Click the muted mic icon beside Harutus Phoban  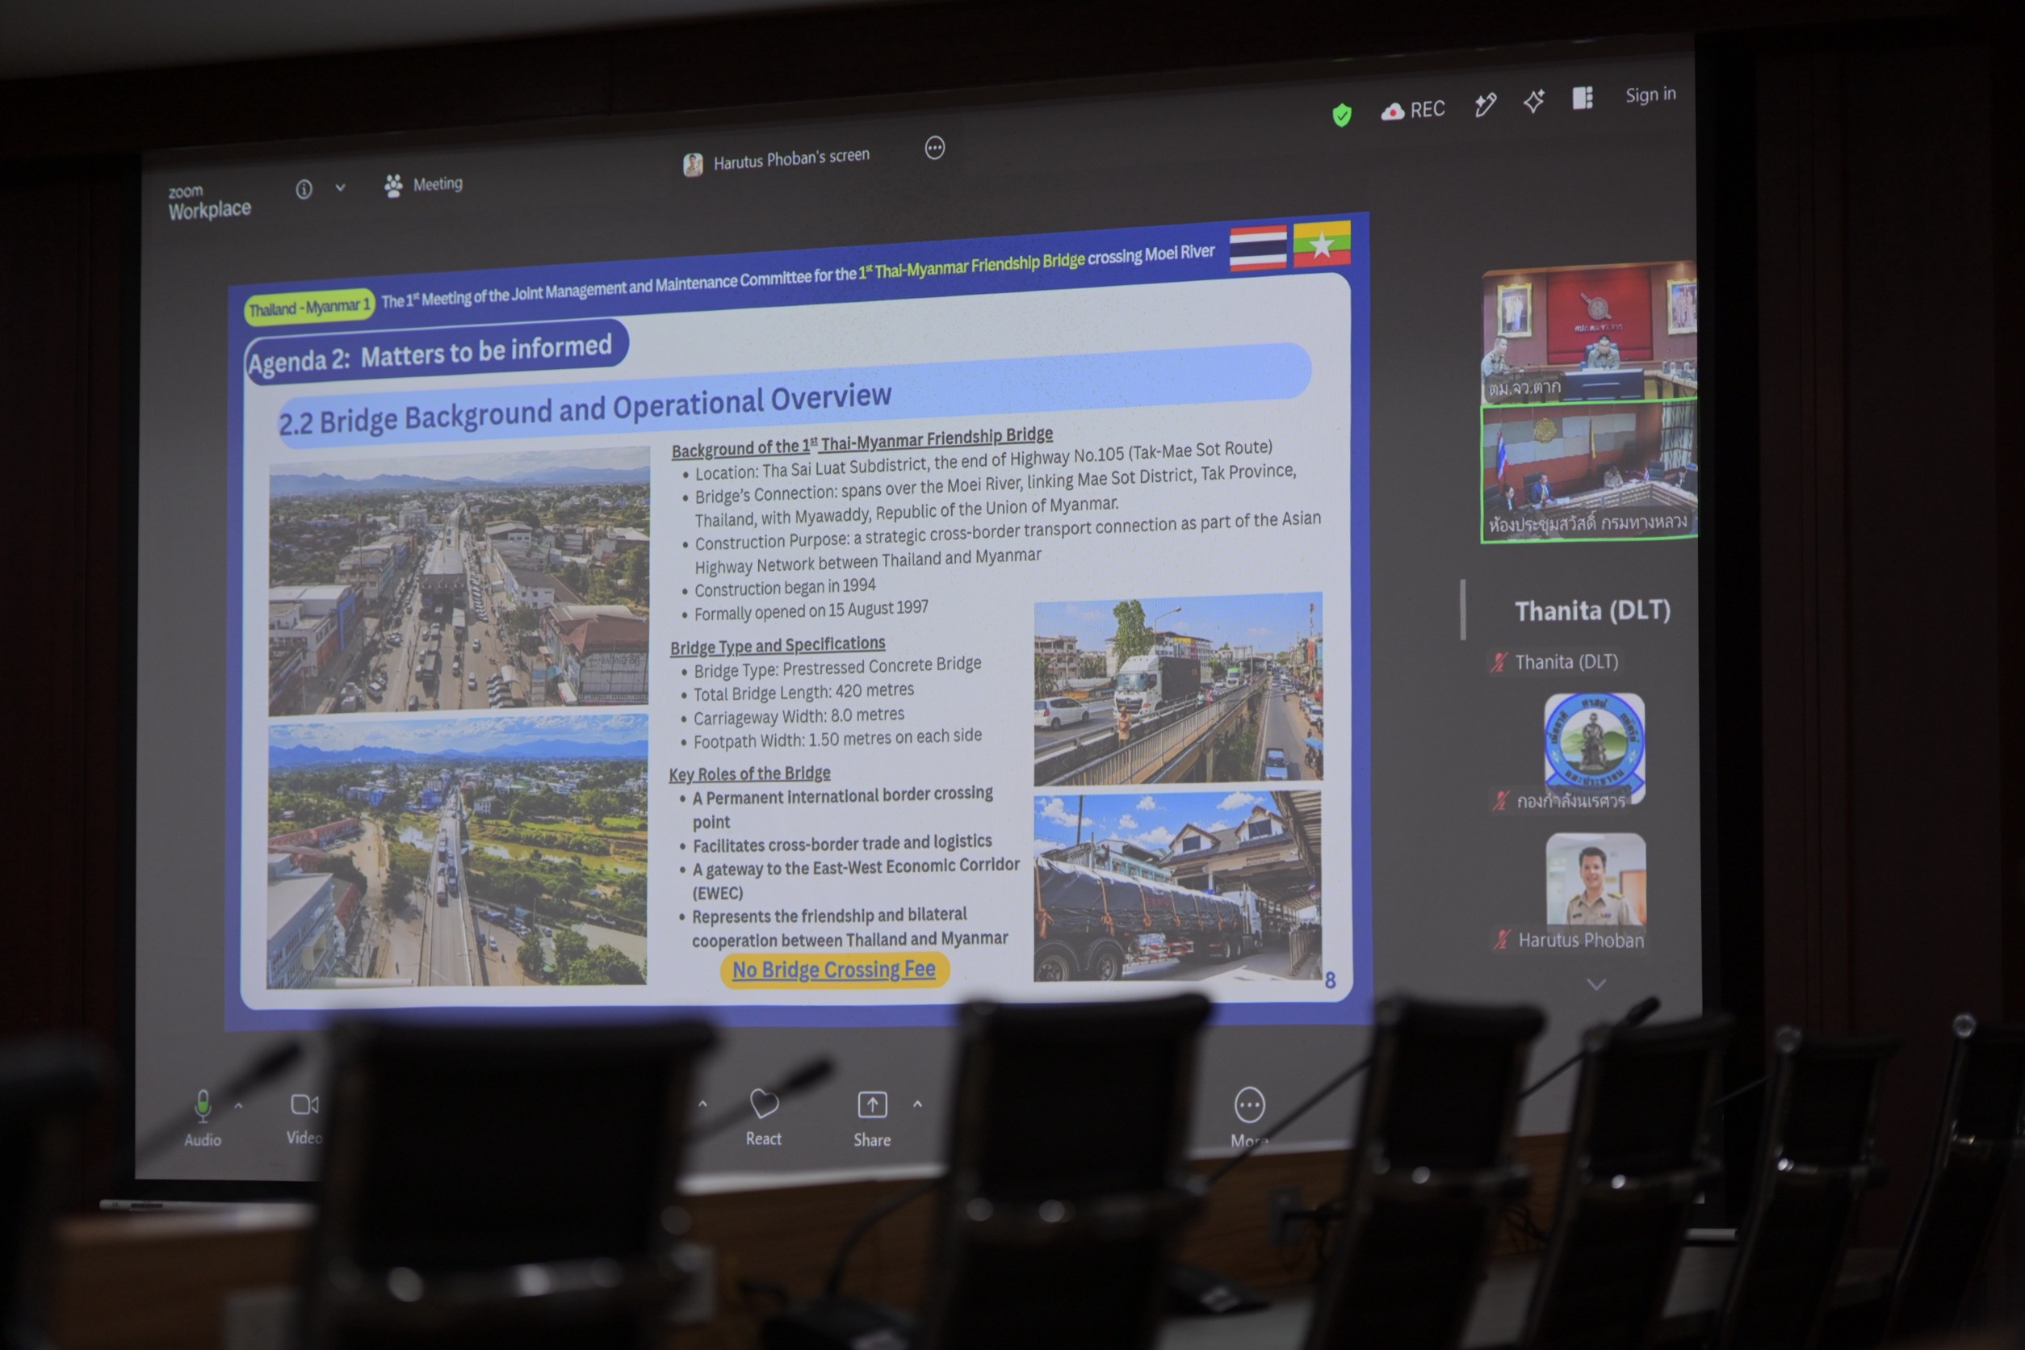click(x=1503, y=940)
